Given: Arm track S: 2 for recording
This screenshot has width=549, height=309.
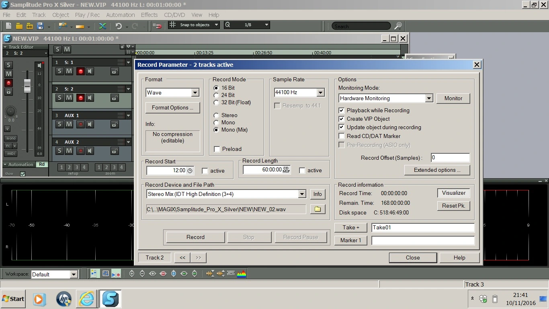Looking at the screenshot, I should [x=81, y=98].
